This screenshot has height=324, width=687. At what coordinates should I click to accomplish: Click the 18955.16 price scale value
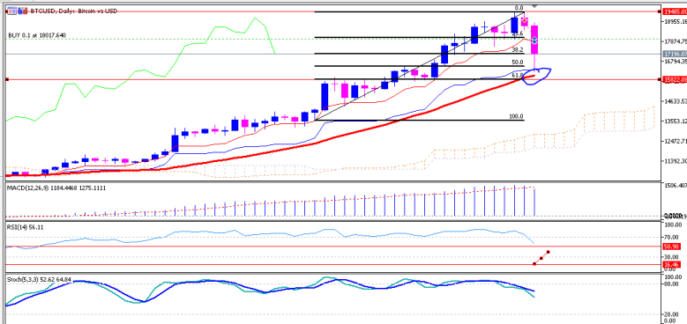coord(676,21)
